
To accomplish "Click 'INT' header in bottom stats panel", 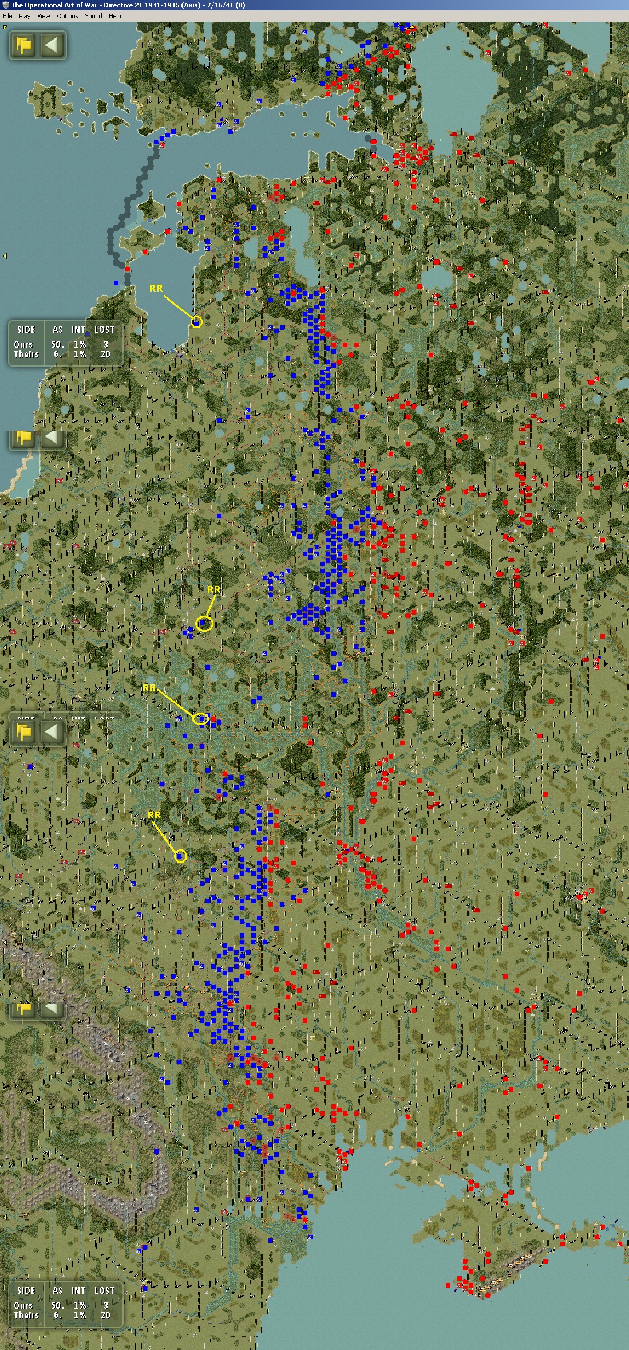I will (x=78, y=1290).
